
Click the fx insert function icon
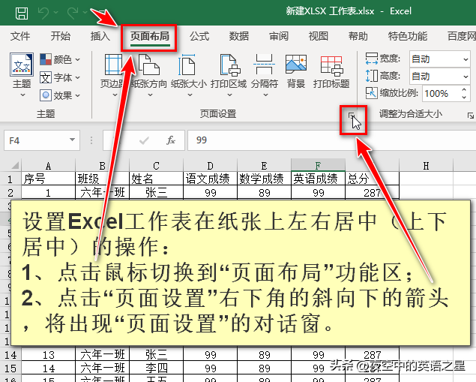pyautogui.click(x=171, y=140)
